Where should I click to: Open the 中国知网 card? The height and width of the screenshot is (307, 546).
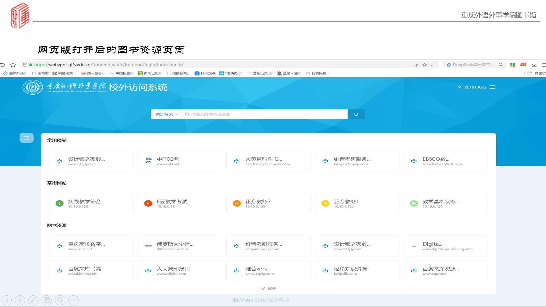coord(180,161)
